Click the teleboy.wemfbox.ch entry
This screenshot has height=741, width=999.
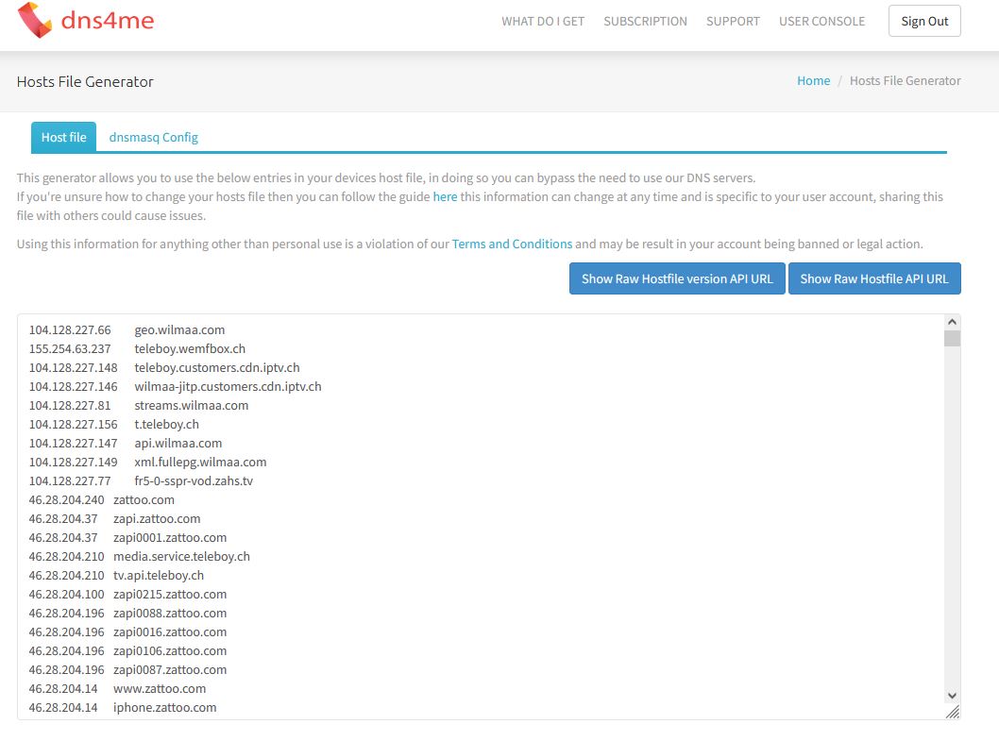[190, 348]
